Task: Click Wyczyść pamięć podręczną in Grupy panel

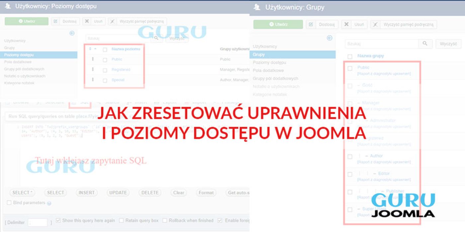Action: tap(404, 25)
